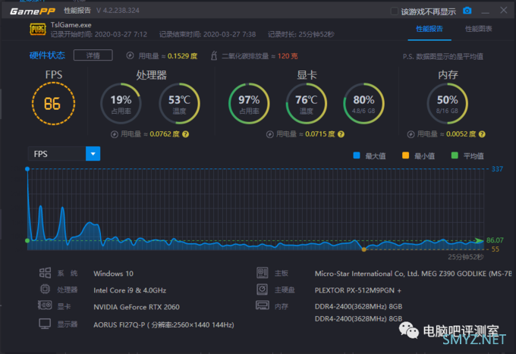Click the TslGame.exe process name
The height and width of the screenshot is (354, 516).
click(71, 25)
